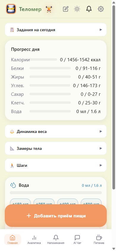Click the Динамика веса label
The width and height of the screenshot is (116, 251).
(32, 131)
